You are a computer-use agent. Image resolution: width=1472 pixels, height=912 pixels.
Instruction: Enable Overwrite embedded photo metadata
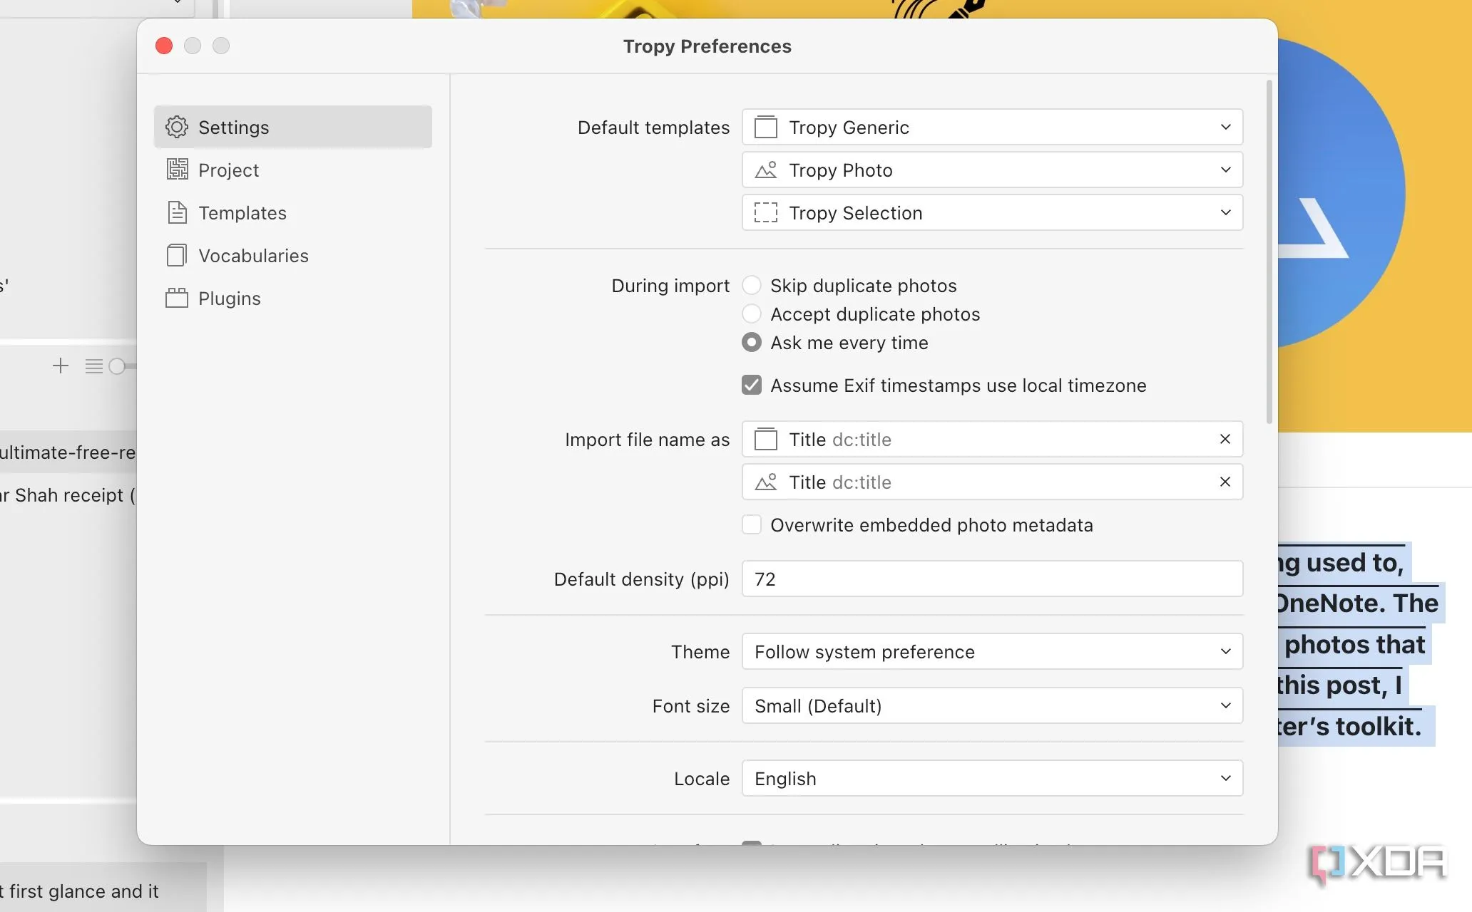tap(752, 524)
